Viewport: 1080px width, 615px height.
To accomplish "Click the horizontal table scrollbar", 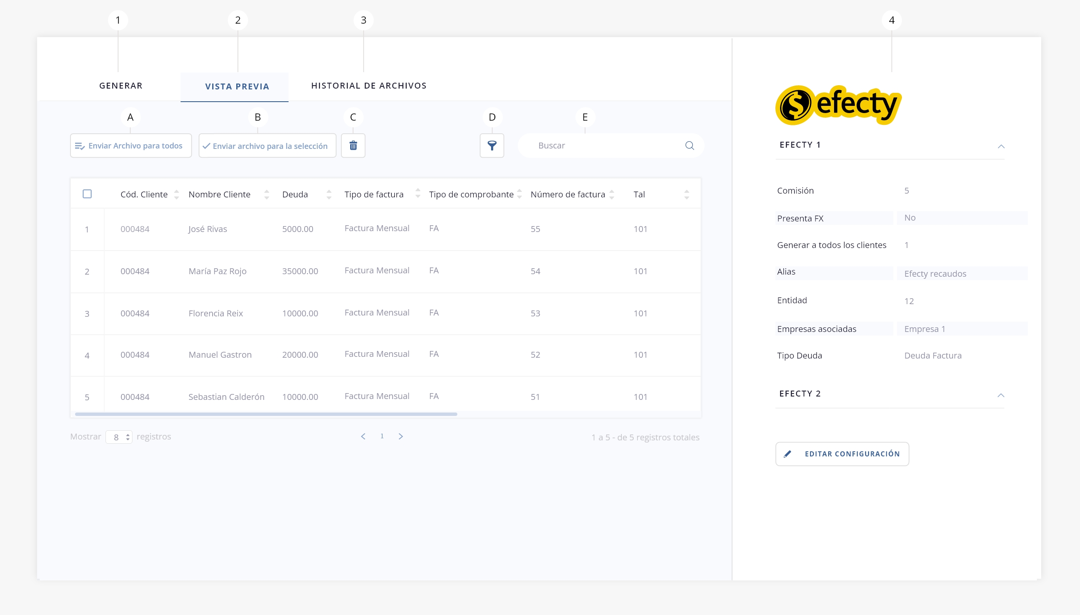I will [x=266, y=414].
